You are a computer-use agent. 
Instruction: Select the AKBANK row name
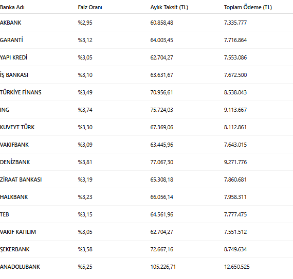click(x=11, y=23)
